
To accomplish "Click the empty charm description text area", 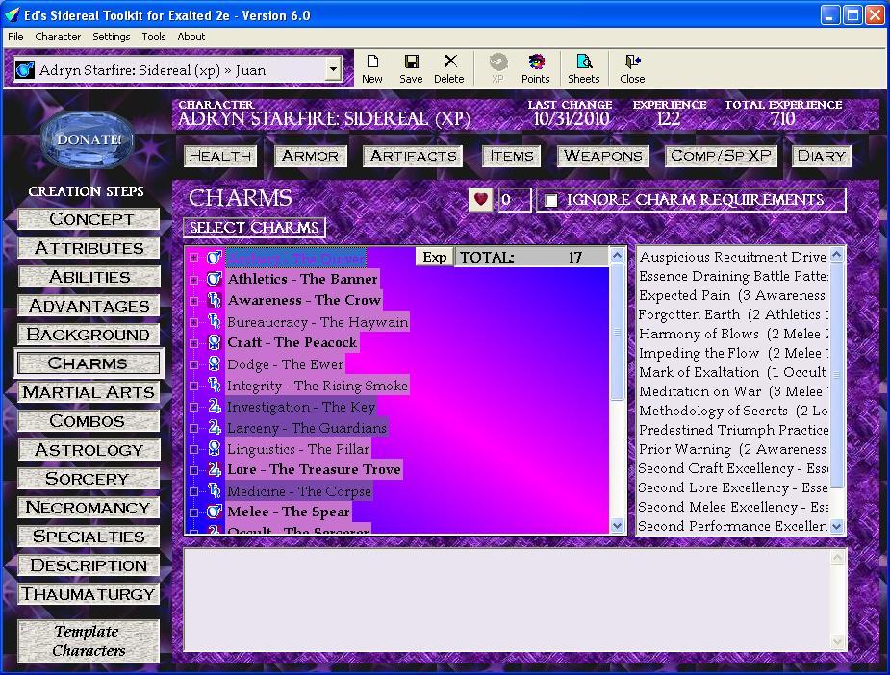I will (x=509, y=600).
